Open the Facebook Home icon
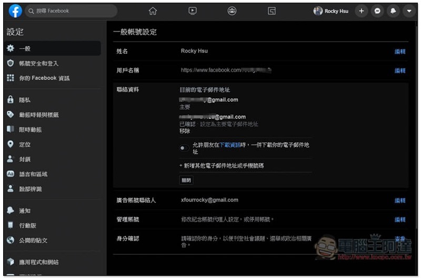Image resolution: width=421 pixels, height=279 pixels. tap(153, 11)
